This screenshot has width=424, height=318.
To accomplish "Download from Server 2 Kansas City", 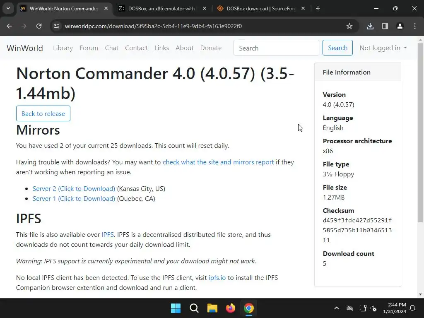I will point(74,189).
